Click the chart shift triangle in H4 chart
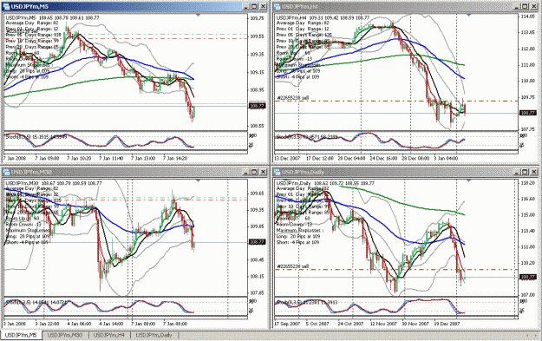Screen dimensions: 542x341 (468, 16)
